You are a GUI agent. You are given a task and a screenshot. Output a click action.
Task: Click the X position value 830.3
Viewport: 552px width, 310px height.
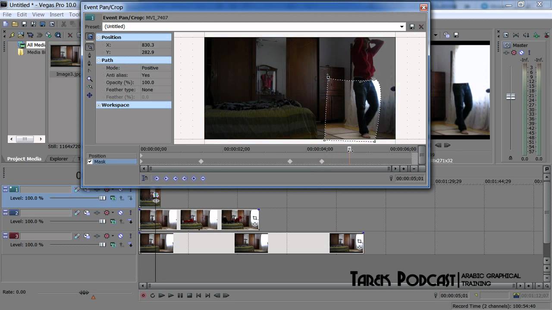pos(148,45)
